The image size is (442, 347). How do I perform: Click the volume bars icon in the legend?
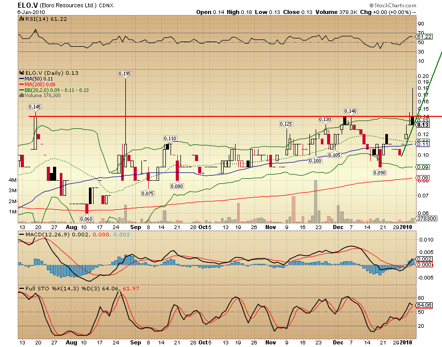pyautogui.click(x=21, y=96)
